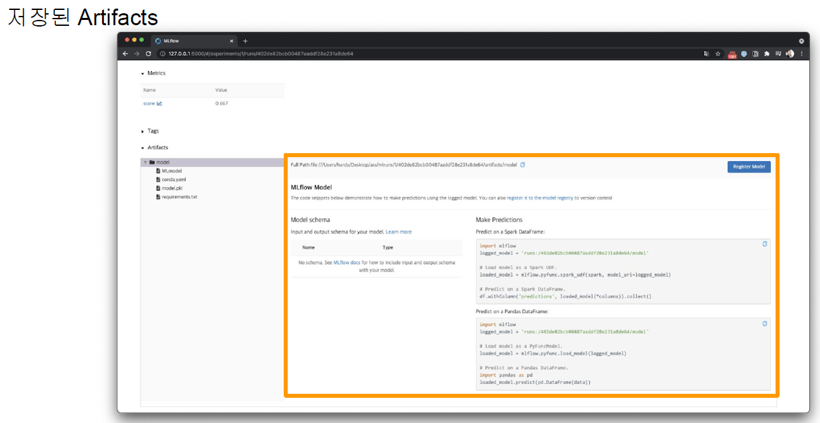
Task: Click the browser forward arrow
Action: 137,54
